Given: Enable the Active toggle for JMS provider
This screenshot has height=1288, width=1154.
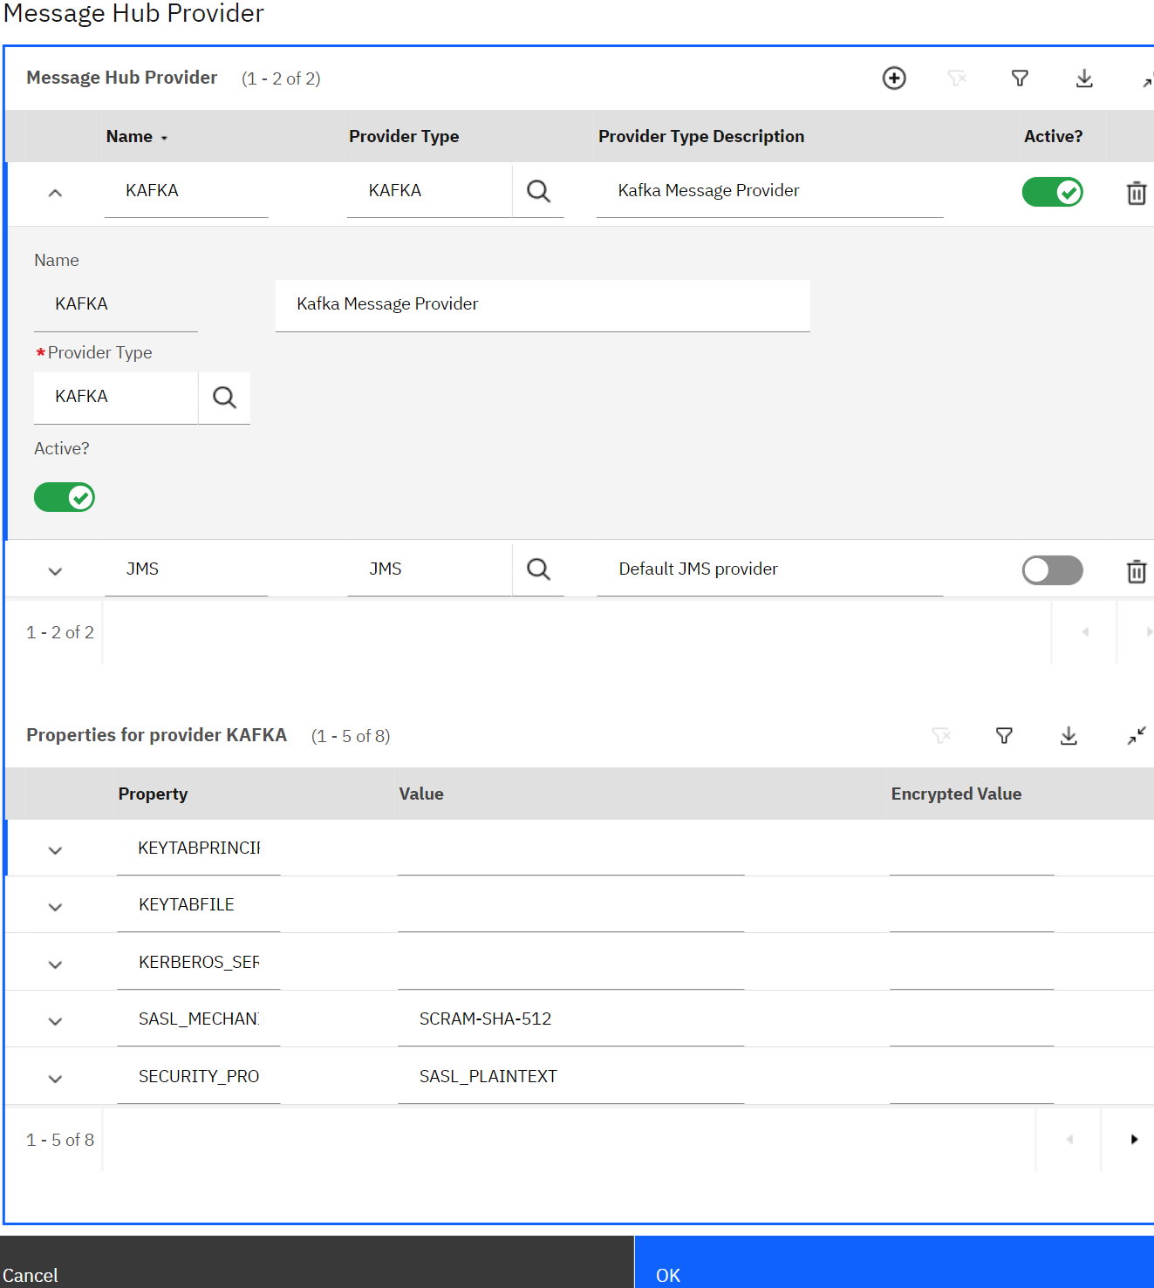Looking at the screenshot, I should tap(1052, 570).
